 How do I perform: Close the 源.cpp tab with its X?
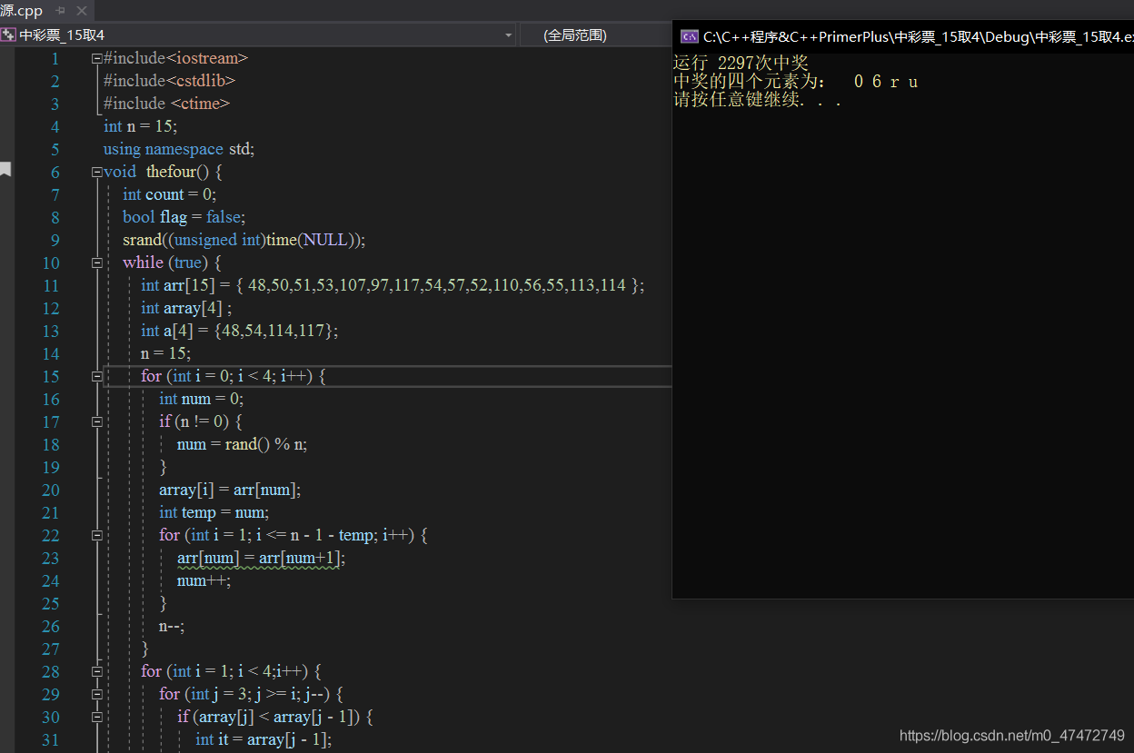pos(81,11)
